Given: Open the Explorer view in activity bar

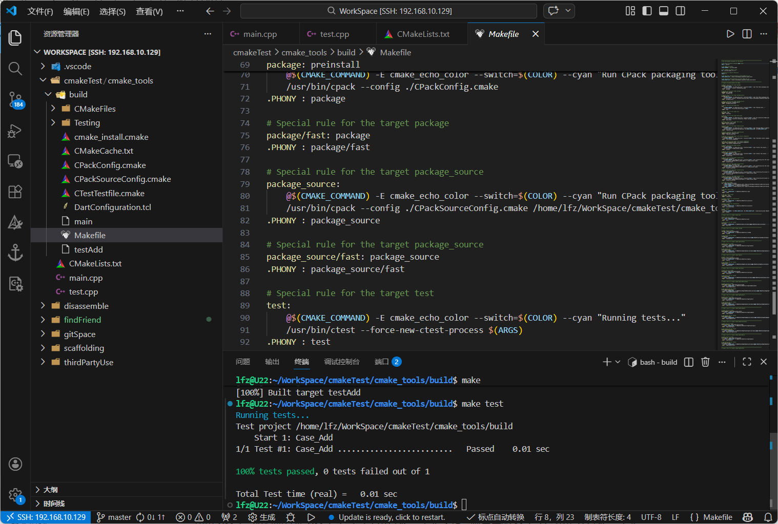Looking at the screenshot, I should point(15,38).
